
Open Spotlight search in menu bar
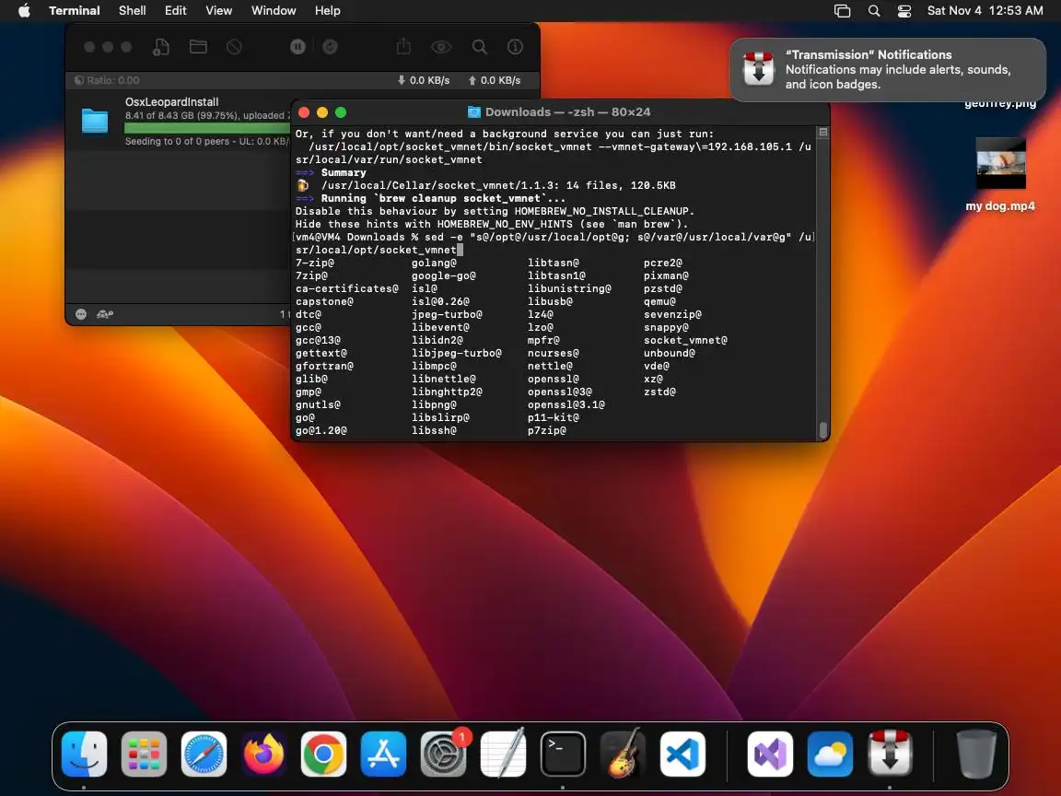(x=874, y=11)
